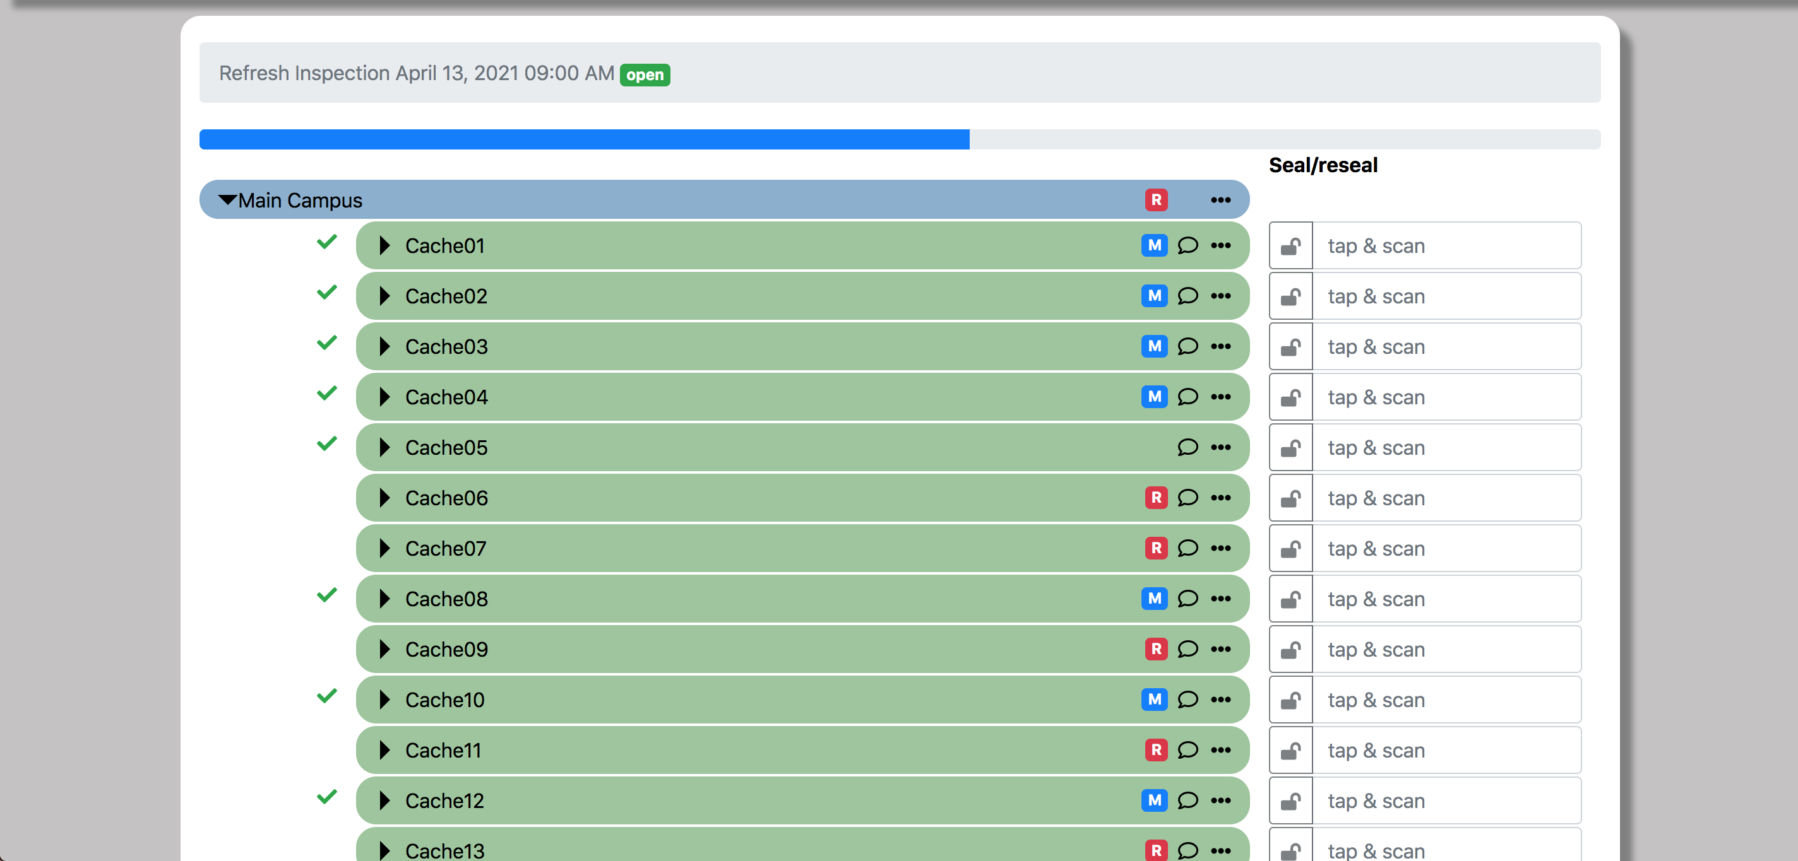Click the green checkmark next to Cache08

(x=326, y=595)
